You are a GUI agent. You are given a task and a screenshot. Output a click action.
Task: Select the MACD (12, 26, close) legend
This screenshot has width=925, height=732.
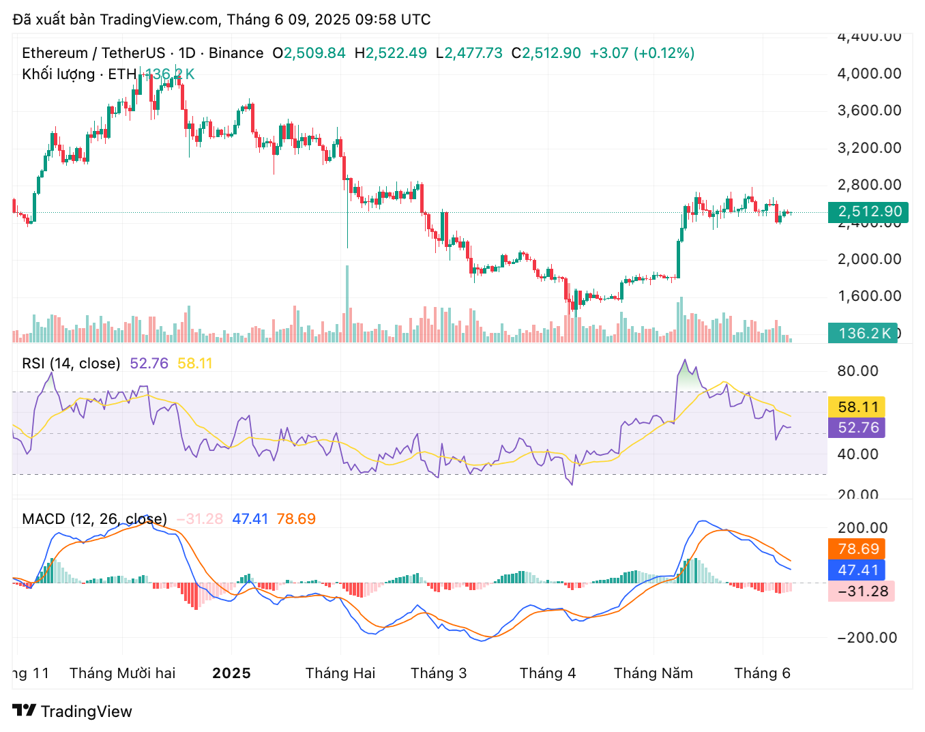click(x=94, y=519)
